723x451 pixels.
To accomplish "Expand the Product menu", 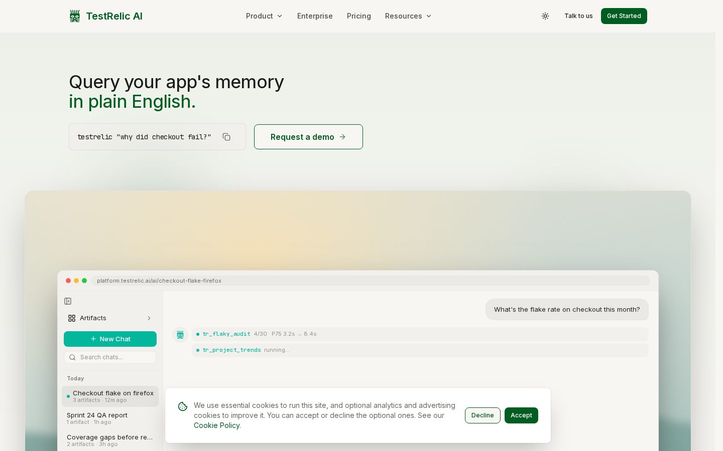I will [x=264, y=16].
